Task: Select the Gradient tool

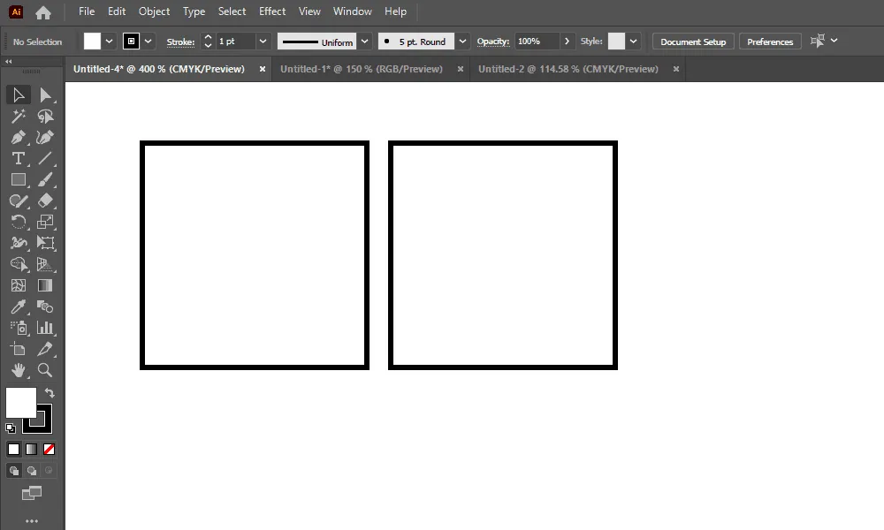Action: pos(45,285)
